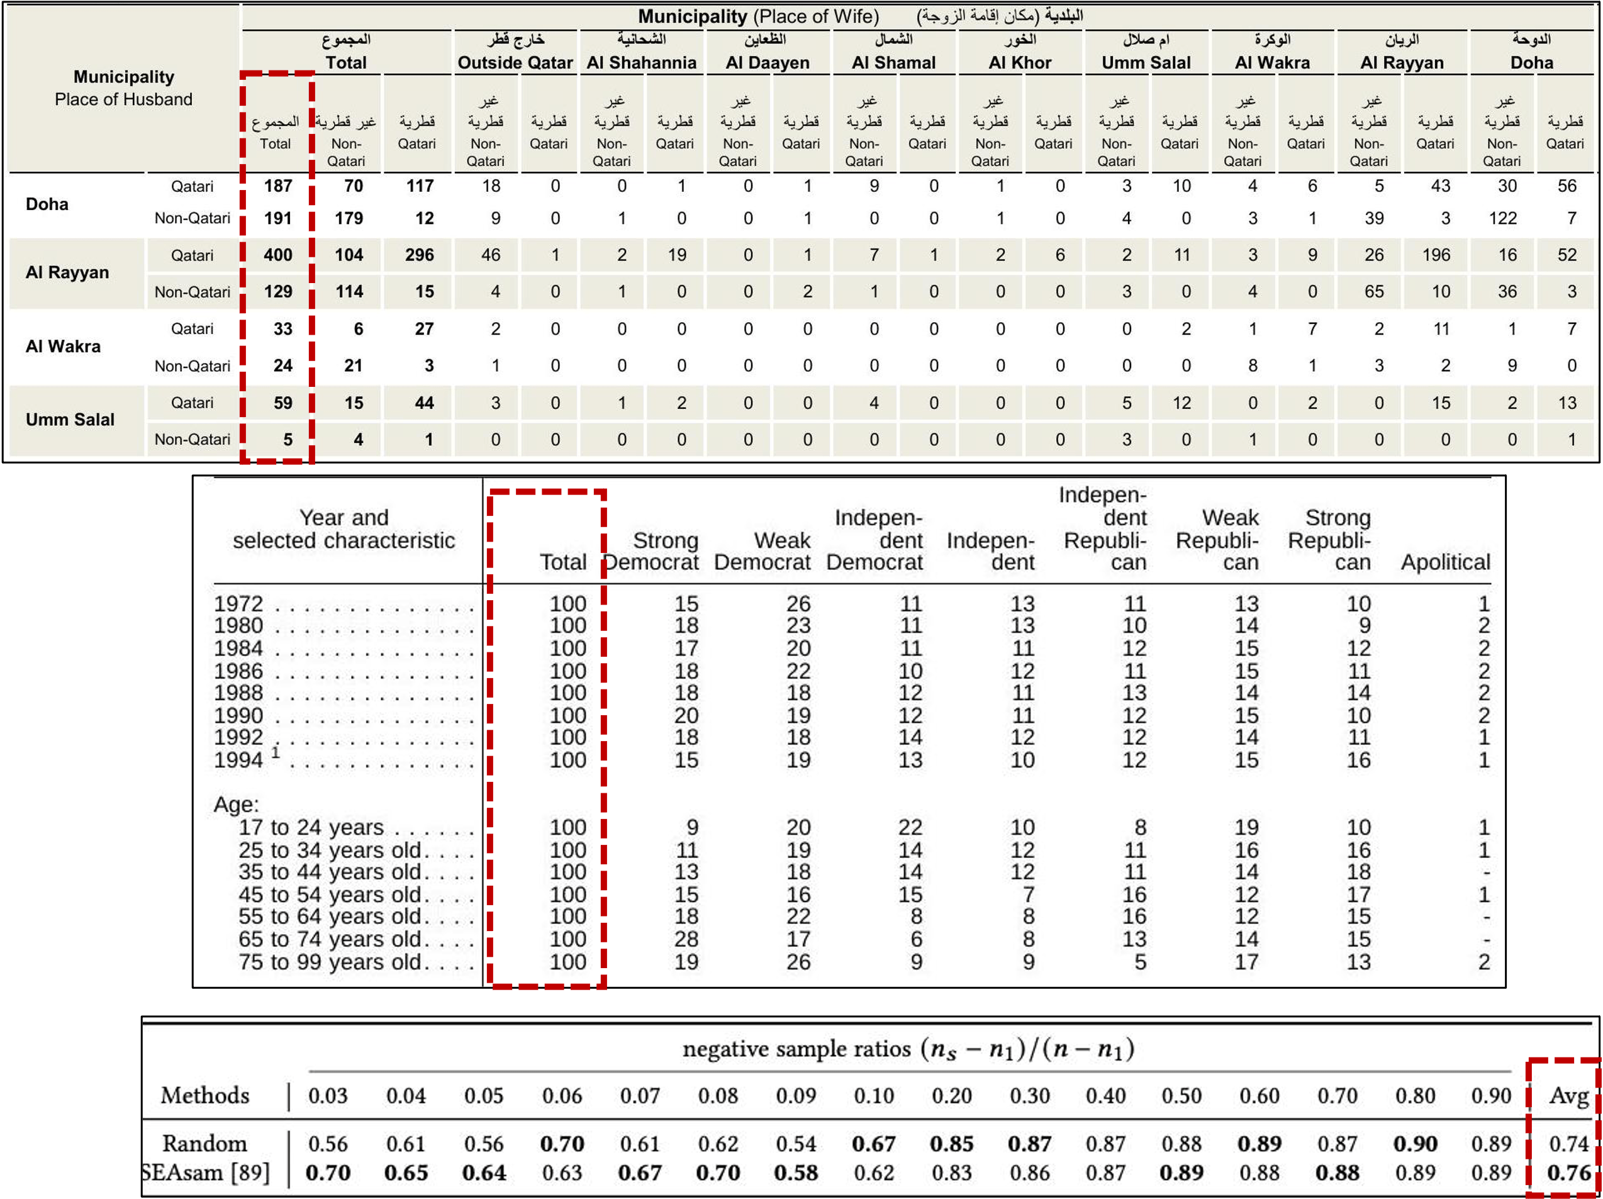
Task: Click the Al Khor column header
Action: tap(1019, 62)
